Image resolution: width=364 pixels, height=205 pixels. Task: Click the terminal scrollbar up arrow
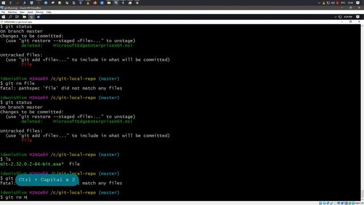coord(362,26)
